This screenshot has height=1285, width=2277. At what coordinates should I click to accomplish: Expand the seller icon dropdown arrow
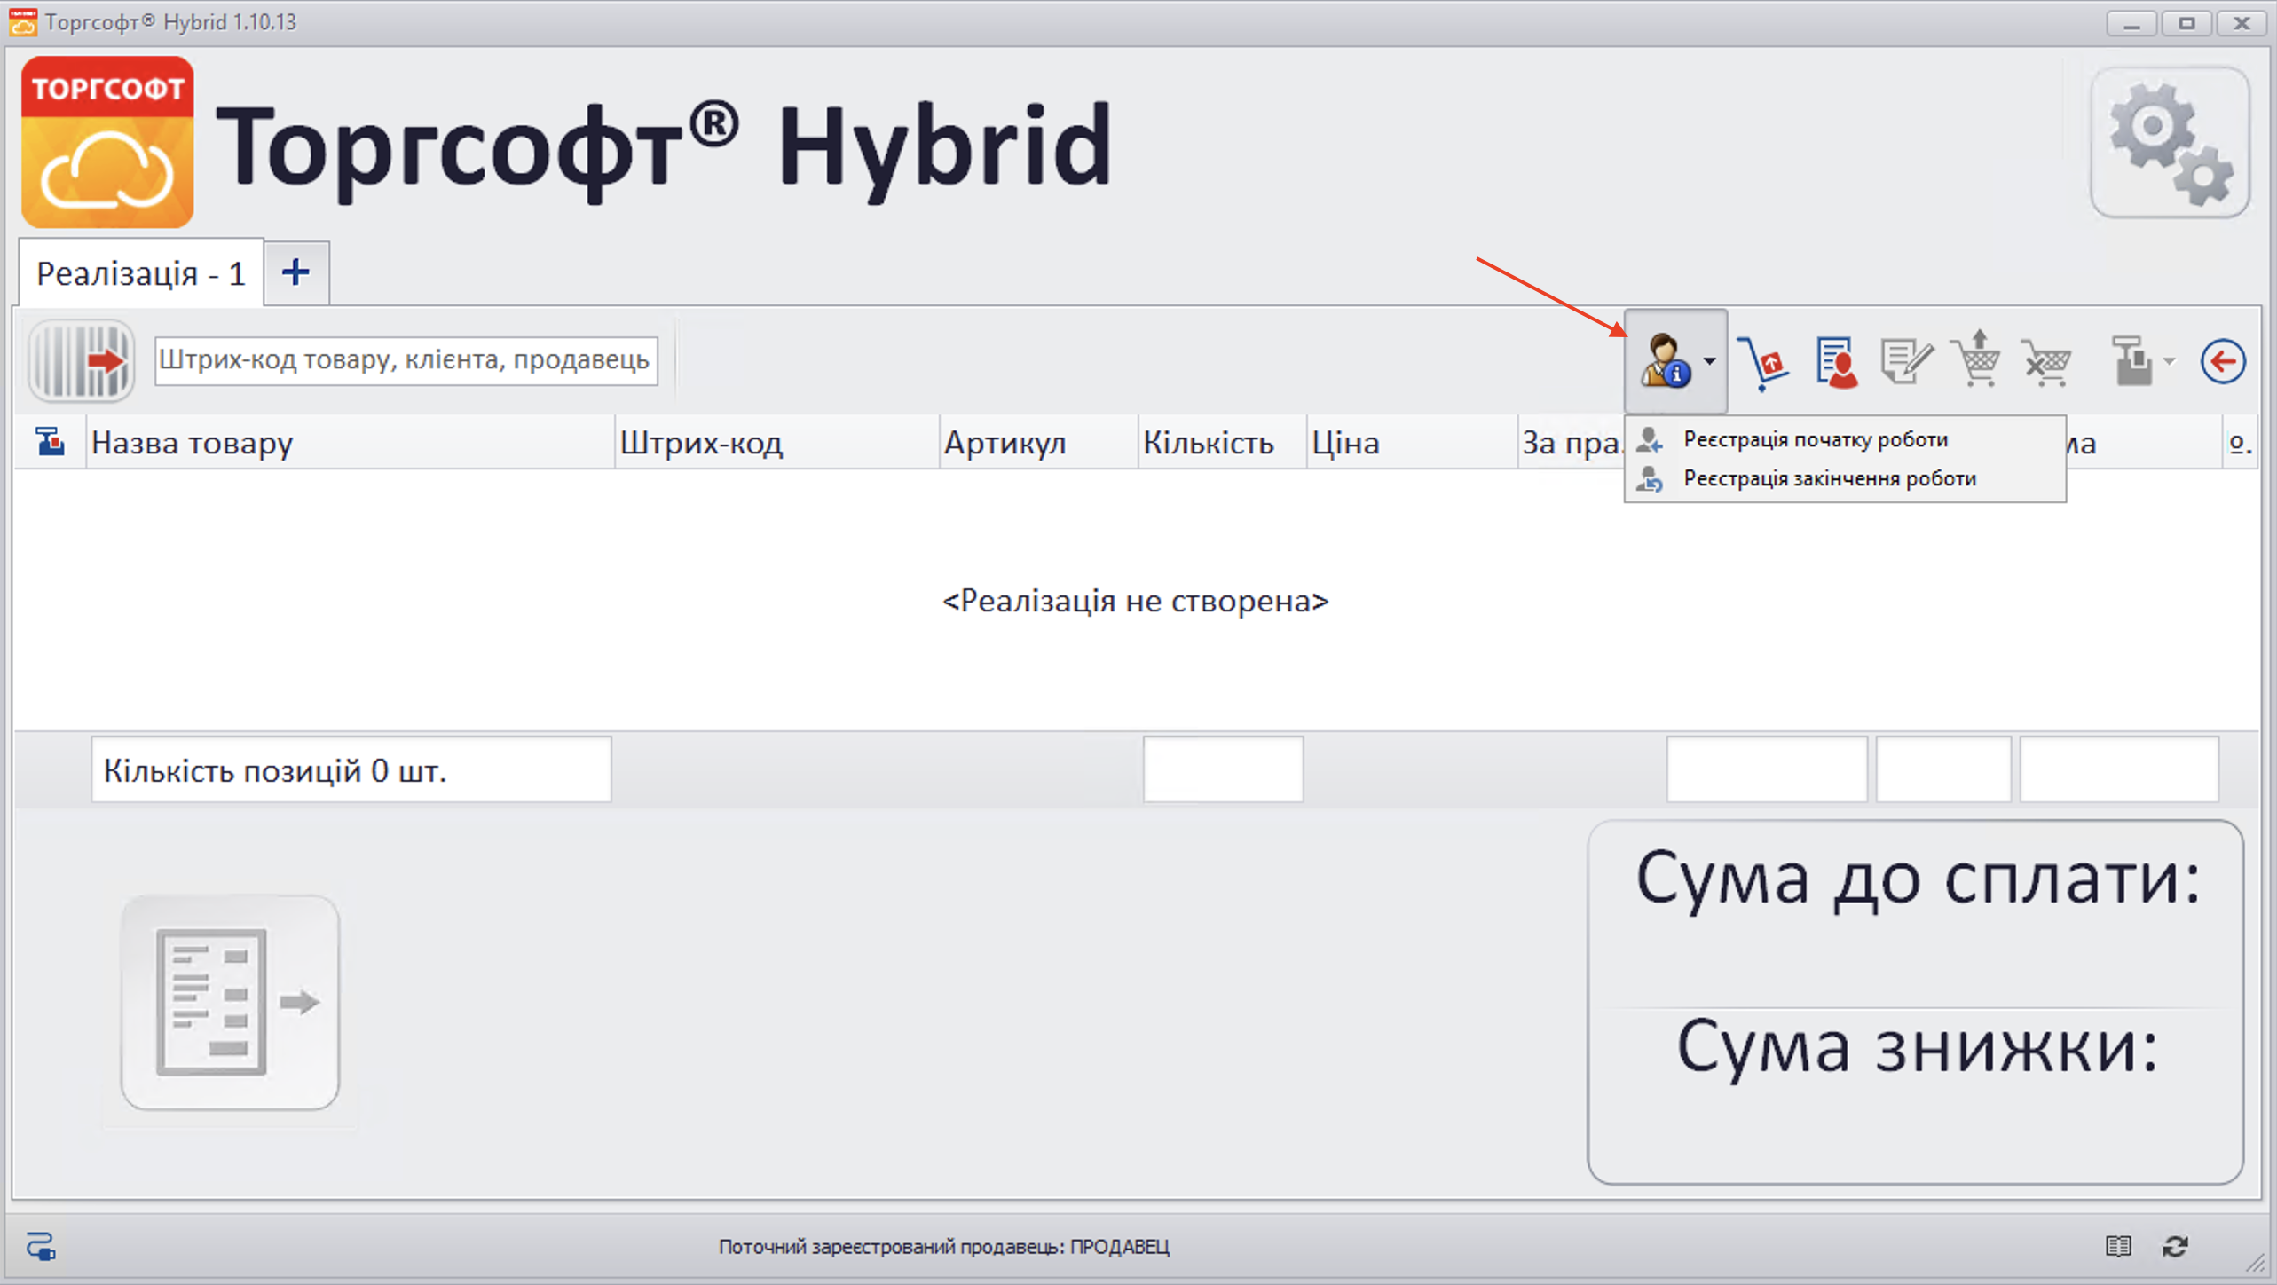[x=1711, y=361]
